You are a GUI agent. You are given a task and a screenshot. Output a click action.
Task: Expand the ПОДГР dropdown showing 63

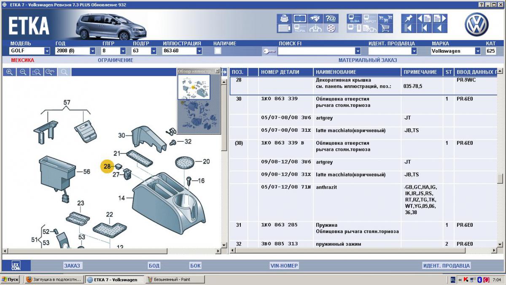pos(153,51)
